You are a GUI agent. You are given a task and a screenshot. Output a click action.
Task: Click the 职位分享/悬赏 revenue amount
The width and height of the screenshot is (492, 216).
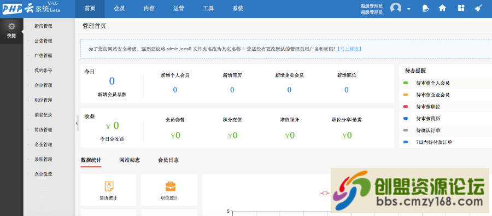tap(347, 136)
